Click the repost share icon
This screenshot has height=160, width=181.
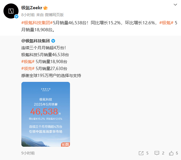[x=141, y=153]
